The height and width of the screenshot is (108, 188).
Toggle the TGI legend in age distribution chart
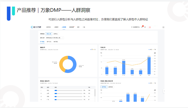(154, 49)
